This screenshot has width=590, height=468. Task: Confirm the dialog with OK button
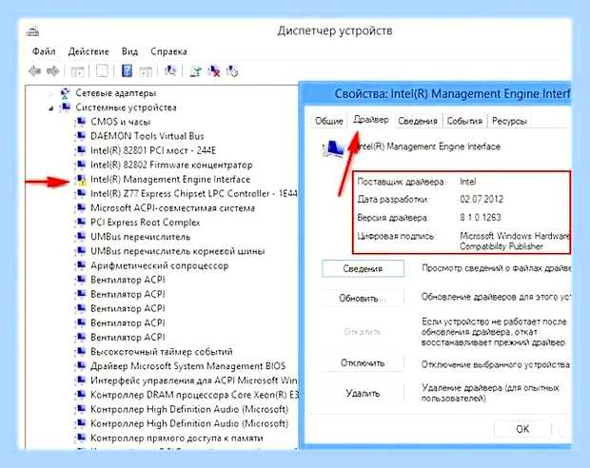click(522, 429)
